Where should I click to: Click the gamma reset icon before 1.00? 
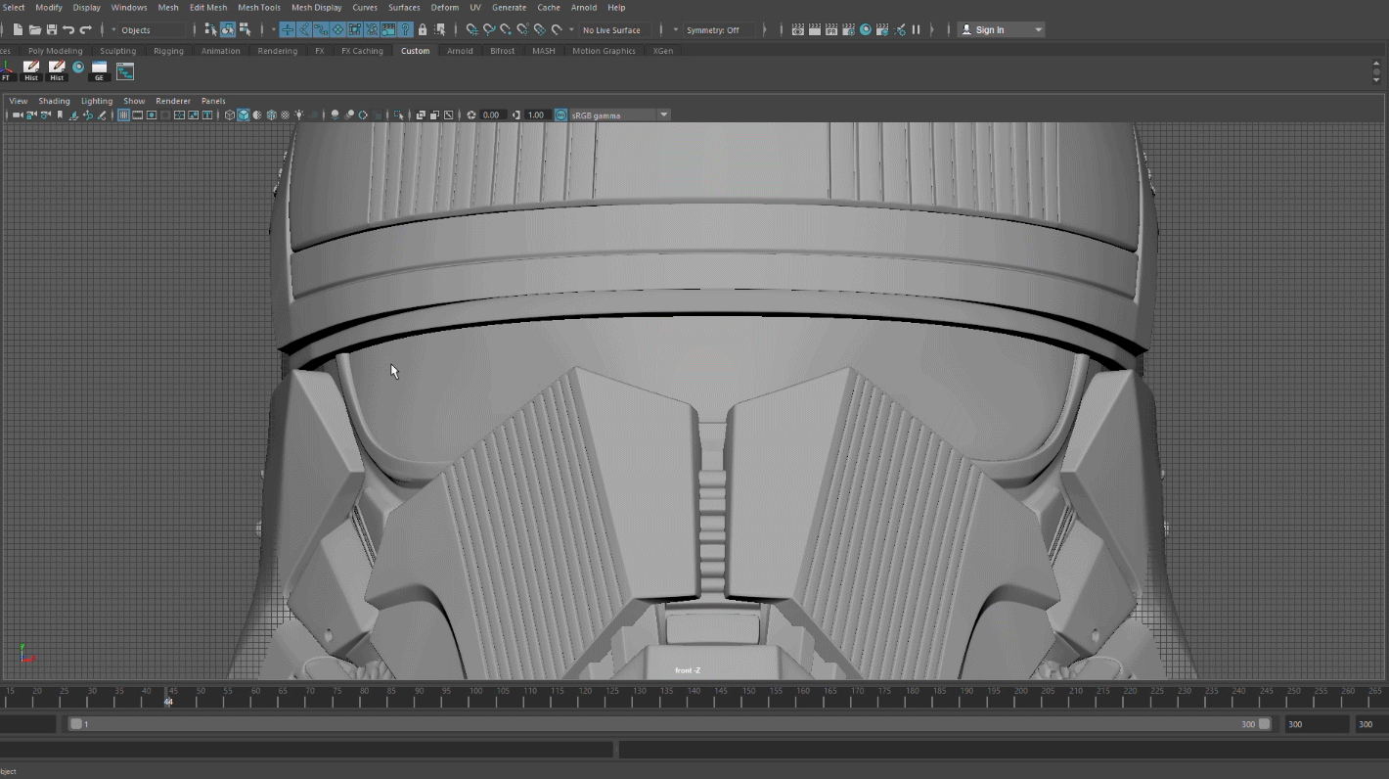click(516, 115)
